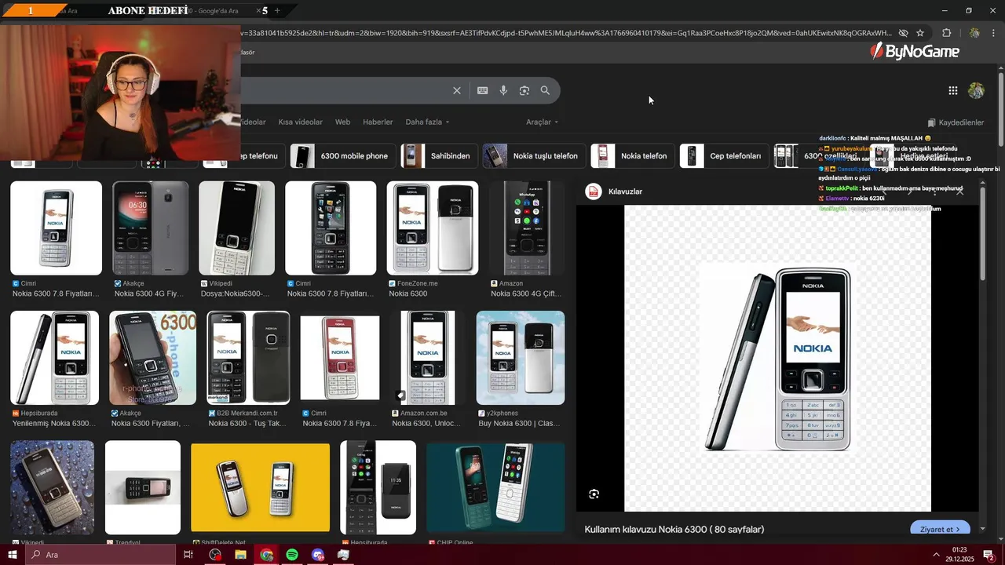This screenshot has height=565, width=1005.
Task: Open the Araçlar tools dropdown
Action: tap(542, 122)
